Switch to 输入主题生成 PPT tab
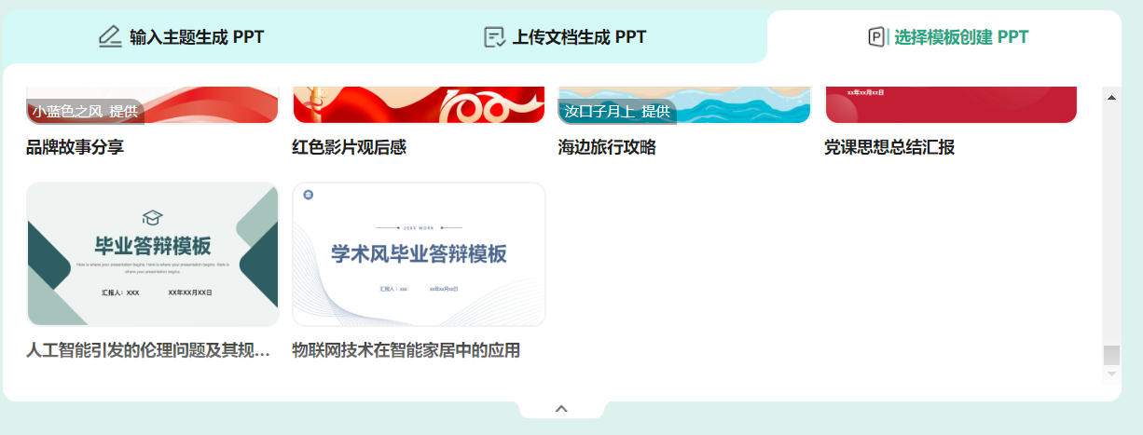 tap(182, 37)
